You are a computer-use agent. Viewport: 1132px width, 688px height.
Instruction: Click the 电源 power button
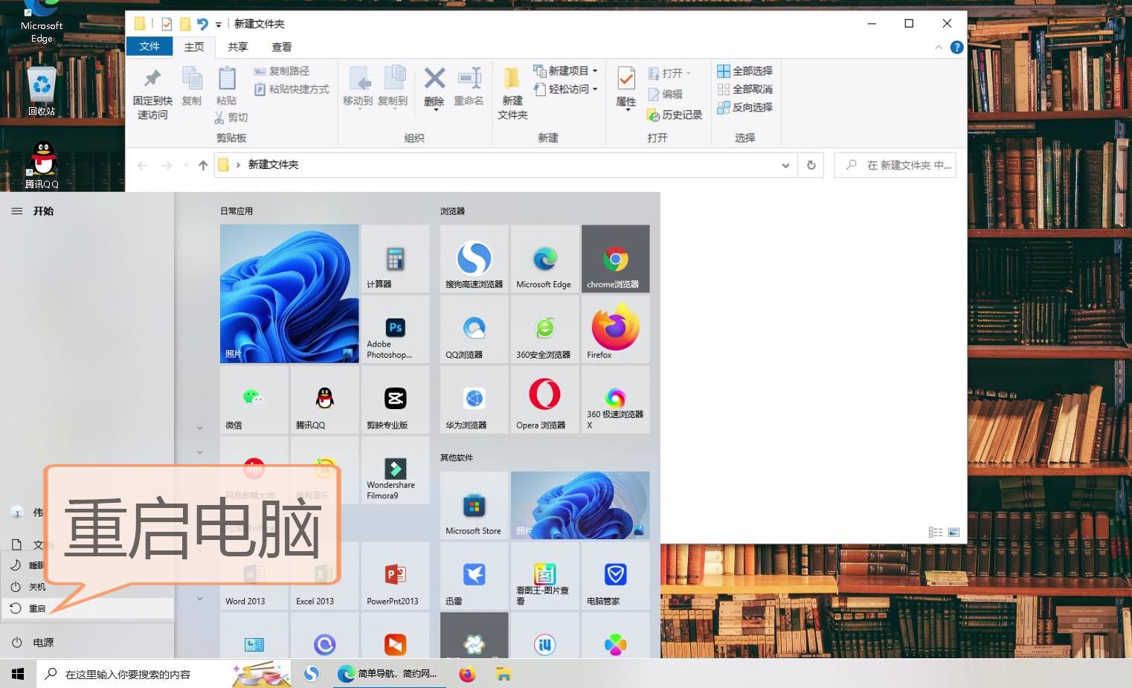point(87,642)
